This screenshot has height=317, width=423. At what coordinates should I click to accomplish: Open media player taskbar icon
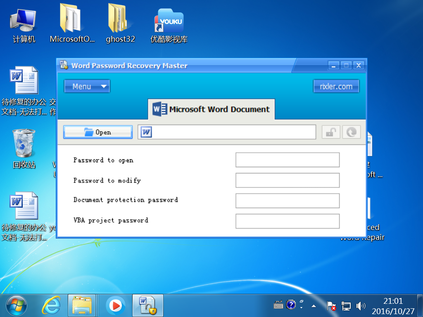click(x=116, y=306)
